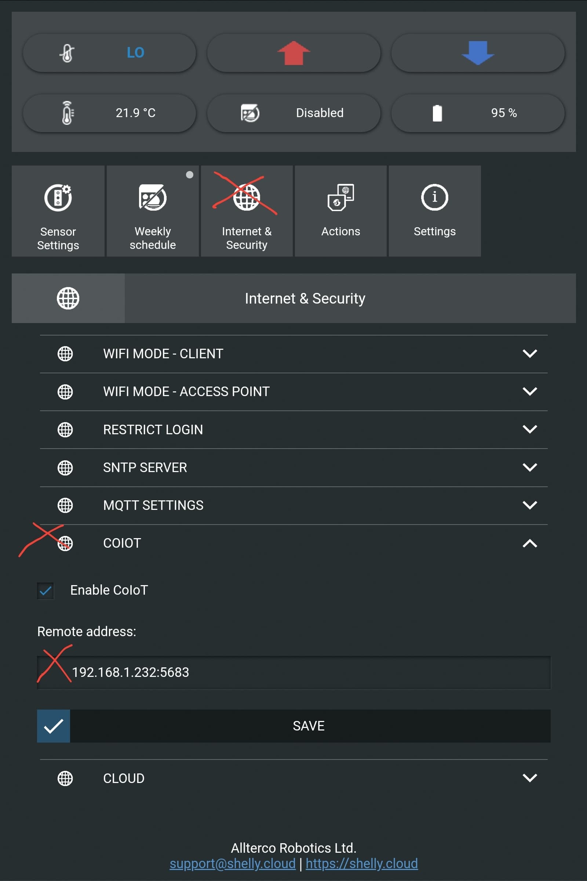The image size is (587, 881).
Task: Expand the MQTT SETTINGS section
Action: (x=293, y=505)
